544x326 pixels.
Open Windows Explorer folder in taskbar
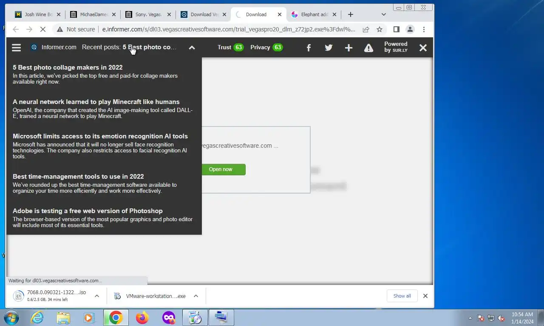63,318
